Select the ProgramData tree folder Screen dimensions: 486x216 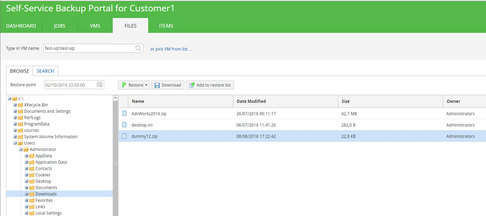(x=37, y=124)
